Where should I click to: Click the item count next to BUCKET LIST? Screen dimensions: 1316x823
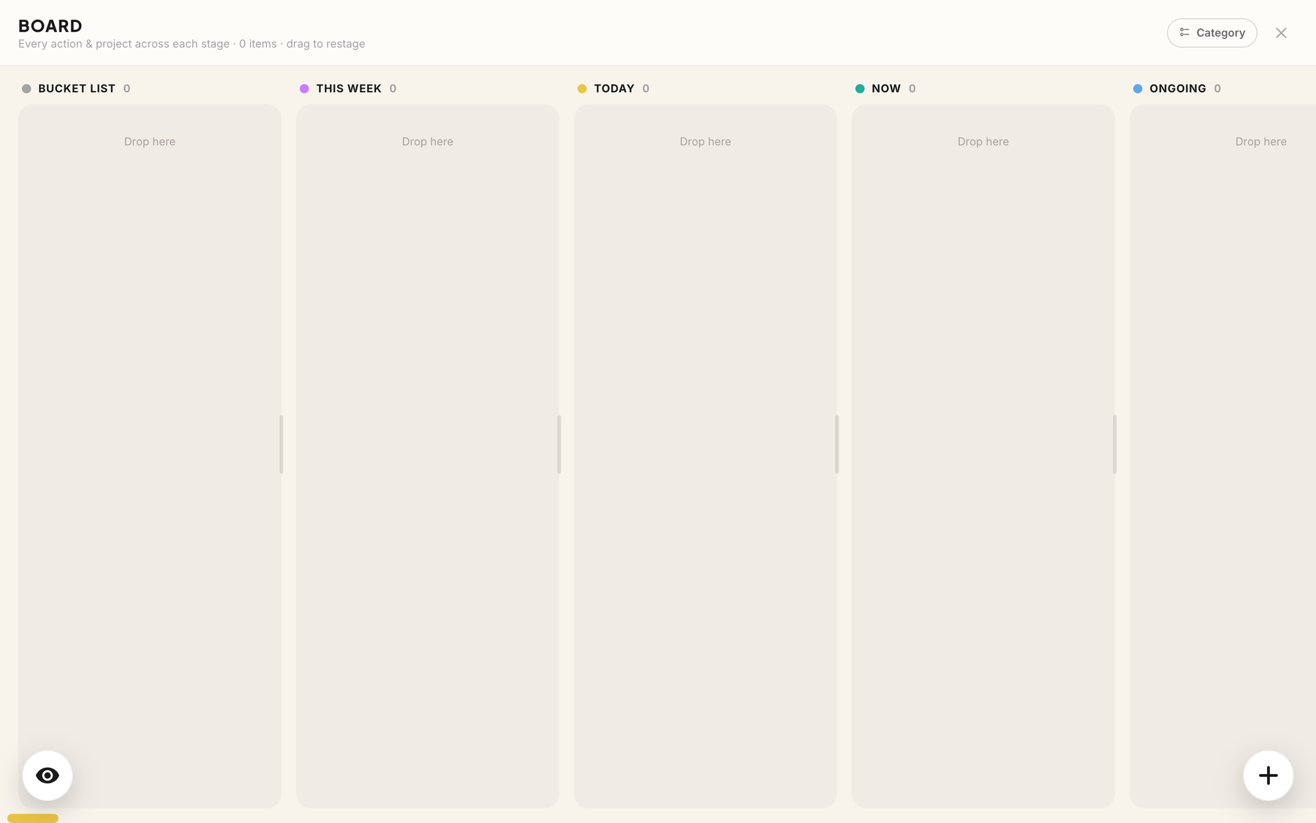[126, 89]
